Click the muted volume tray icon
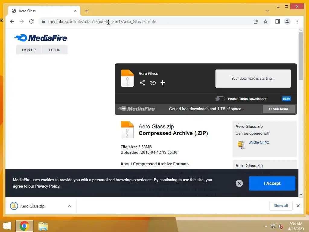The image size is (309, 232). pos(280,226)
